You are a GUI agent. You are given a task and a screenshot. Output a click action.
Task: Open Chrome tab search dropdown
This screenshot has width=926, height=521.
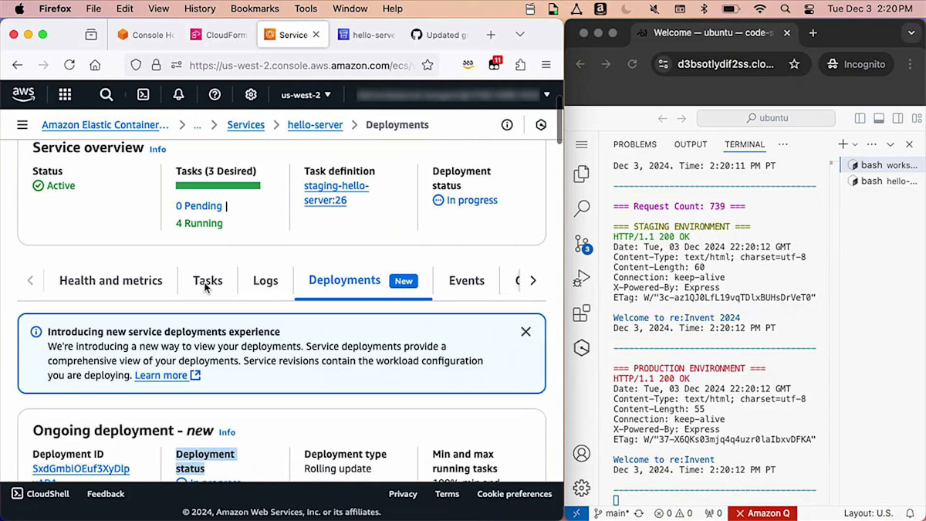click(911, 33)
